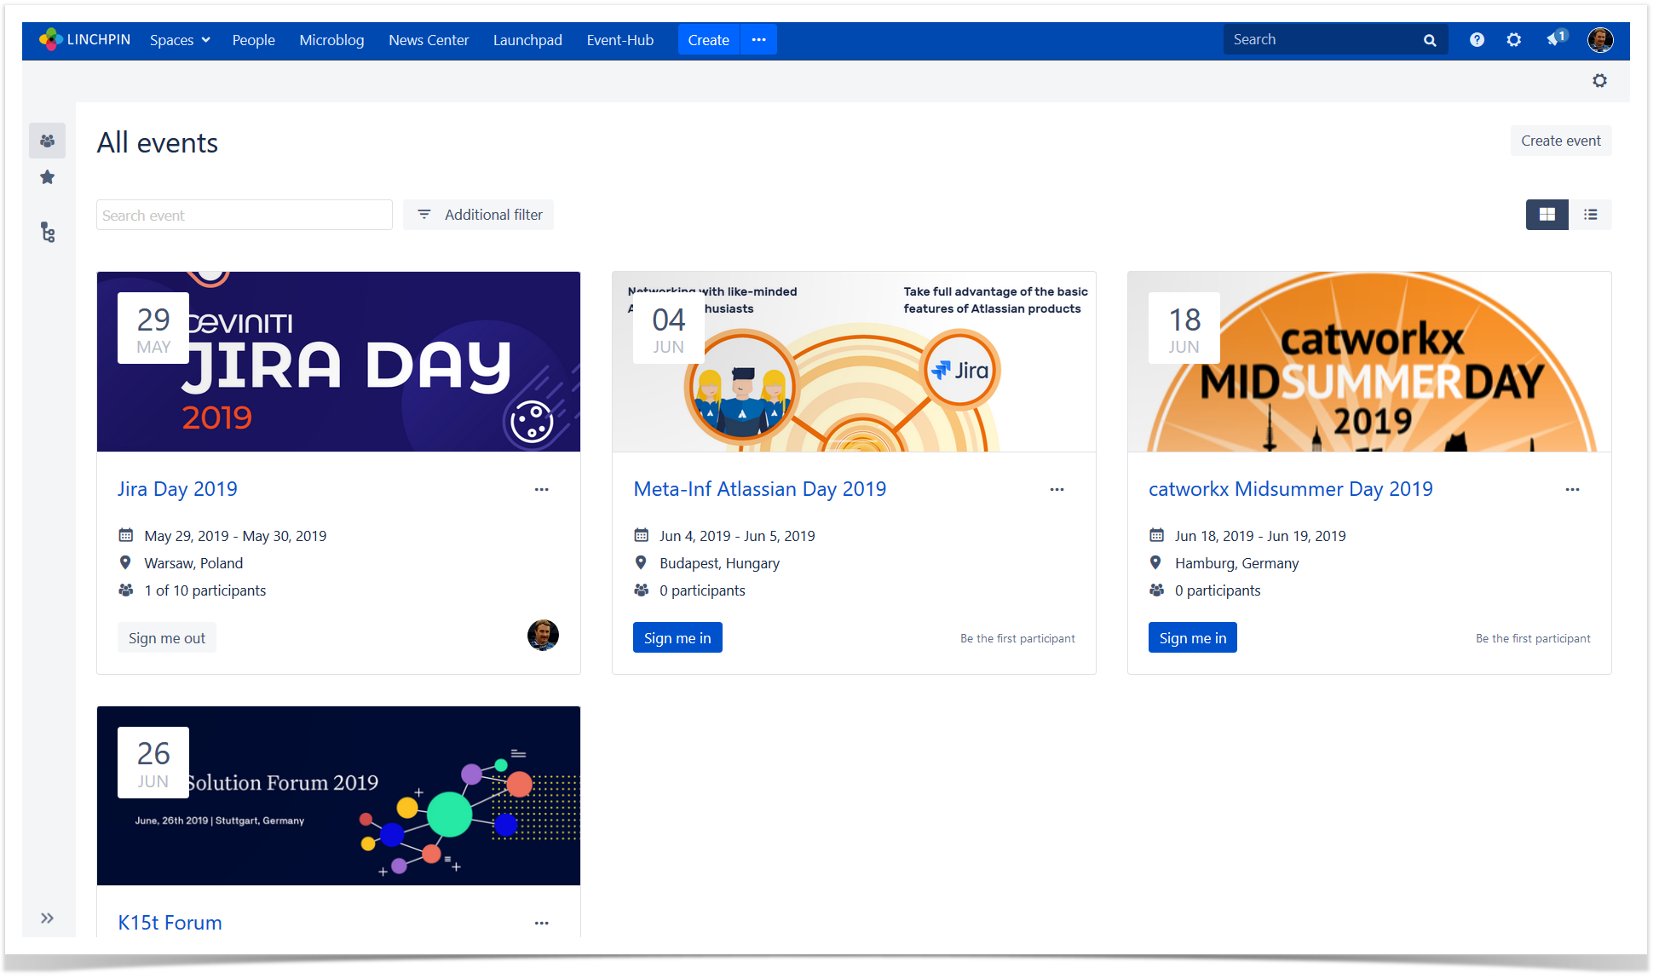This screenshot has width=1659, height=979.
Task: Click the 'May 29, 2019 - May 30, 2019' date
Action: coord(235,536)
